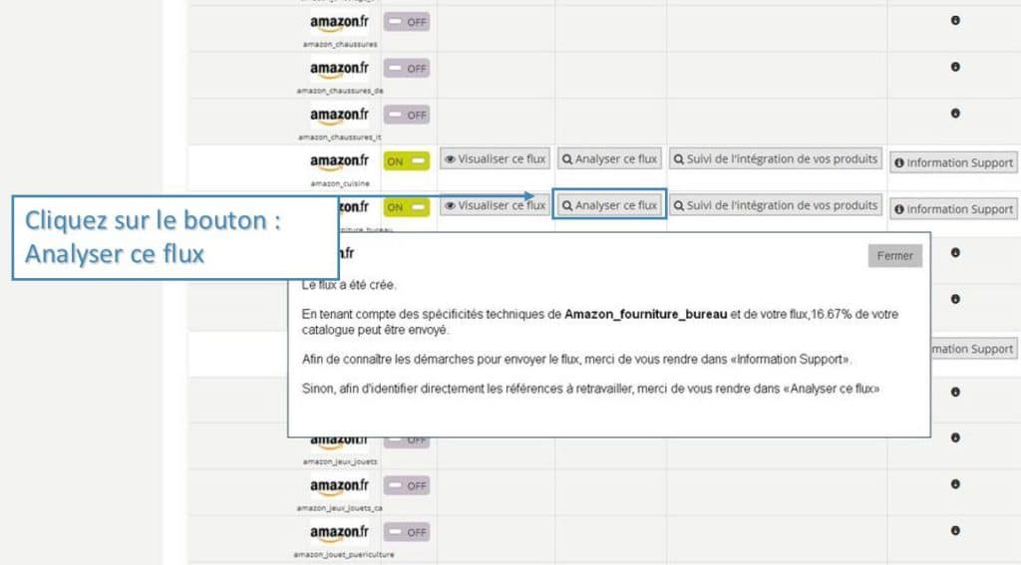The image size is (1021, 565).
Task: Click bold Amazon_fourniture_bureau text in popup
Action: [x=645, y=315]
